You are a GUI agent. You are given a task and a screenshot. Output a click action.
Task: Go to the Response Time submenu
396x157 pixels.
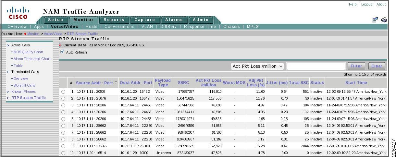click(200, 27)
